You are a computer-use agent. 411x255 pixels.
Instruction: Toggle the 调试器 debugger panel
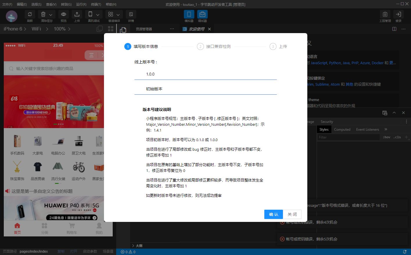pyautogui.click(x=202, y=15)
